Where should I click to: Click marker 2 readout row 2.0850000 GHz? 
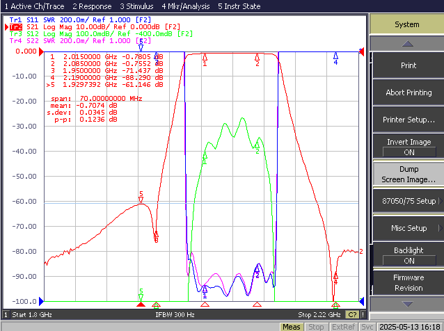[106, 64]
